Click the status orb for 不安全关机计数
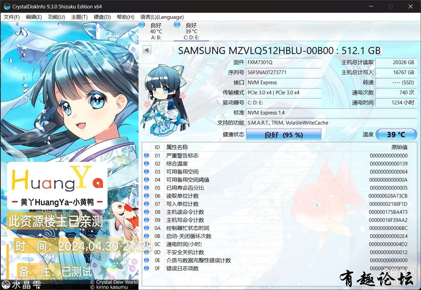The width and height of the screenshot is (421, 290). tap(146, 252)
